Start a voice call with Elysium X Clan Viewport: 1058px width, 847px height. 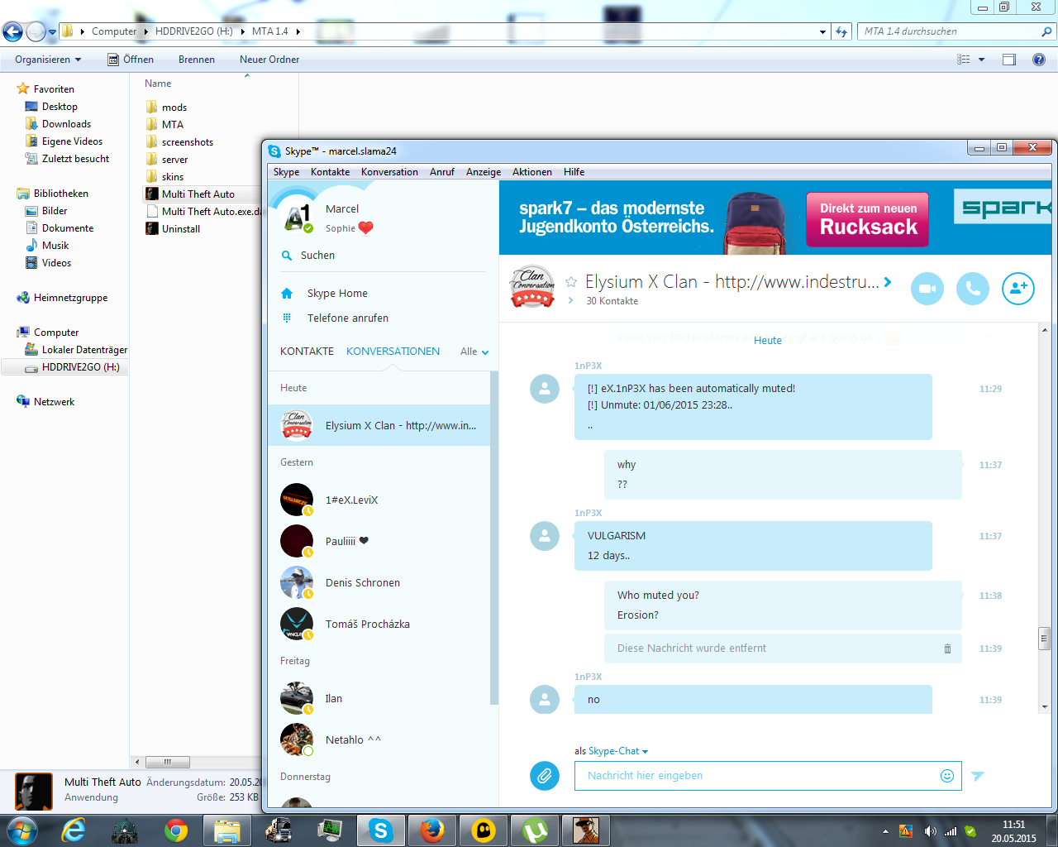(x=973, y=289)
